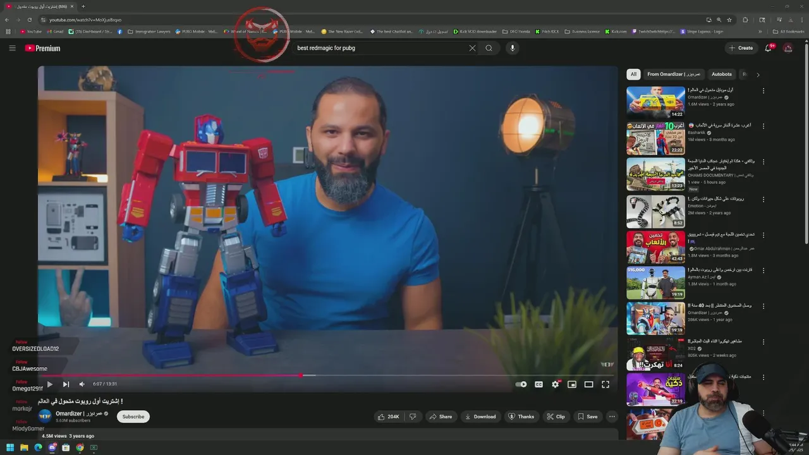Screen dimensions: 809x455
Task: Send Thanks to the creator
Action: point(521,416)
